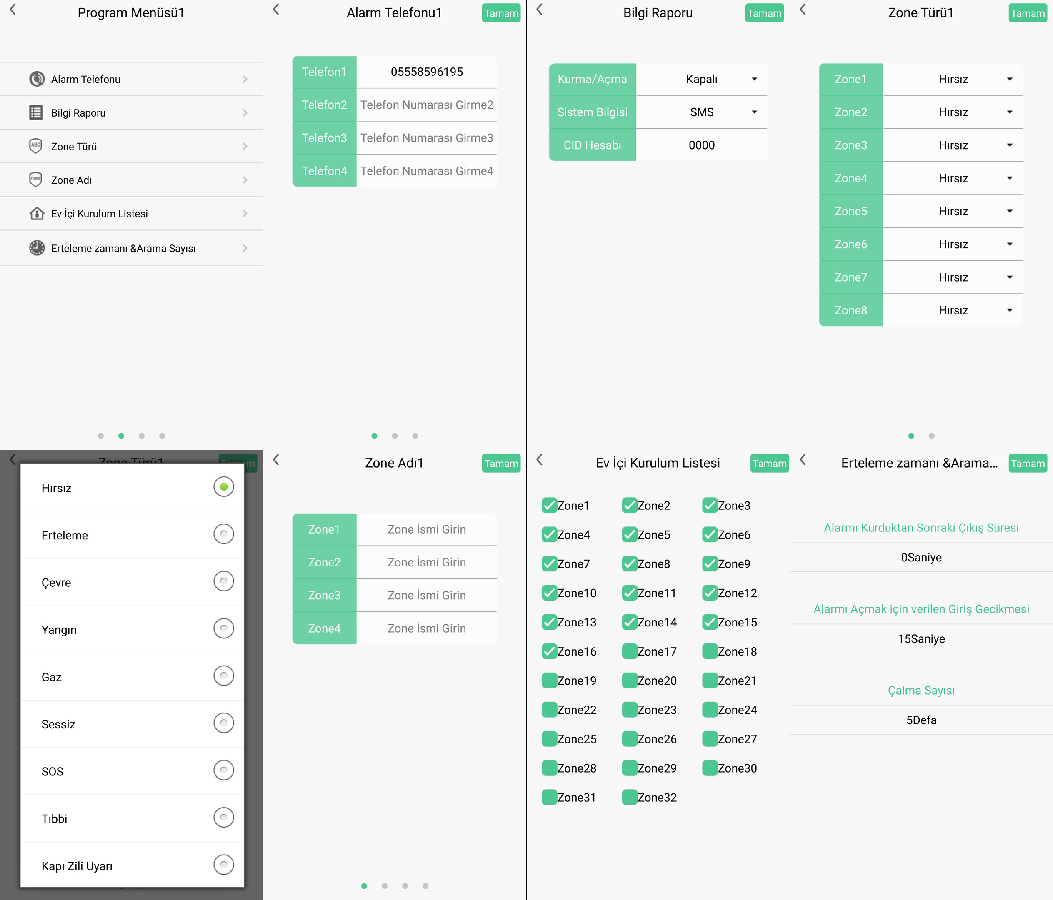
Task: Open Bilgi Raporu list icon
Action: click(x=36, y=112)
